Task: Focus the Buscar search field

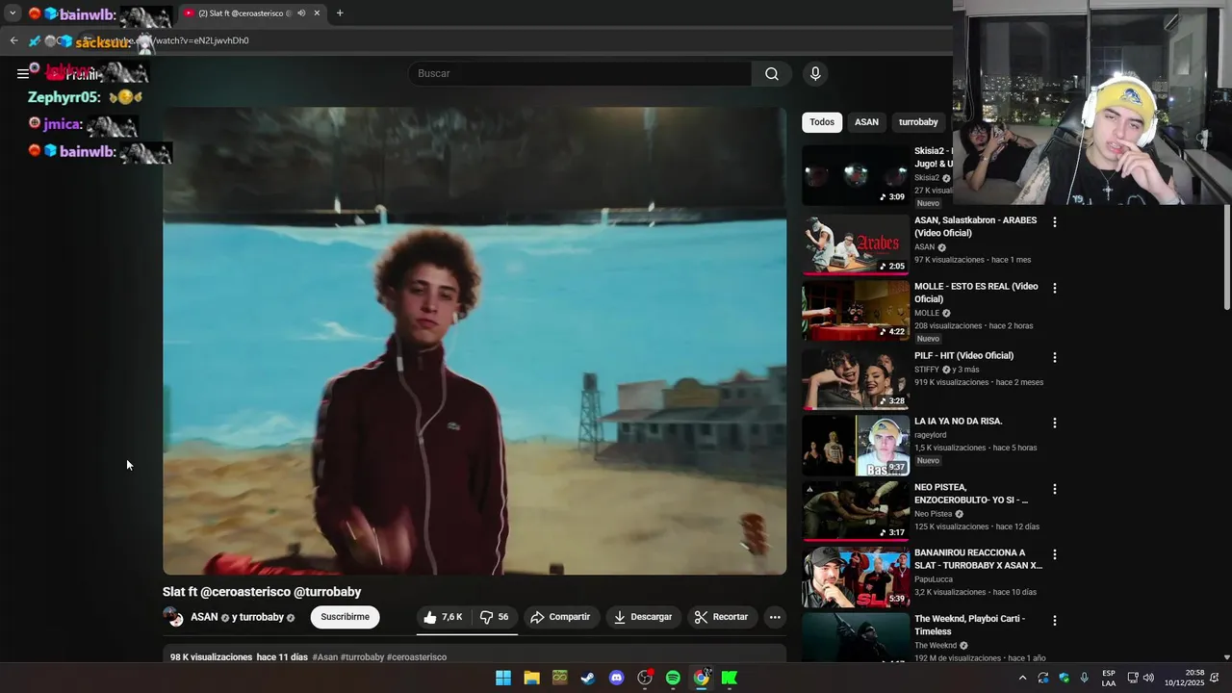Action: coord(580,74)
